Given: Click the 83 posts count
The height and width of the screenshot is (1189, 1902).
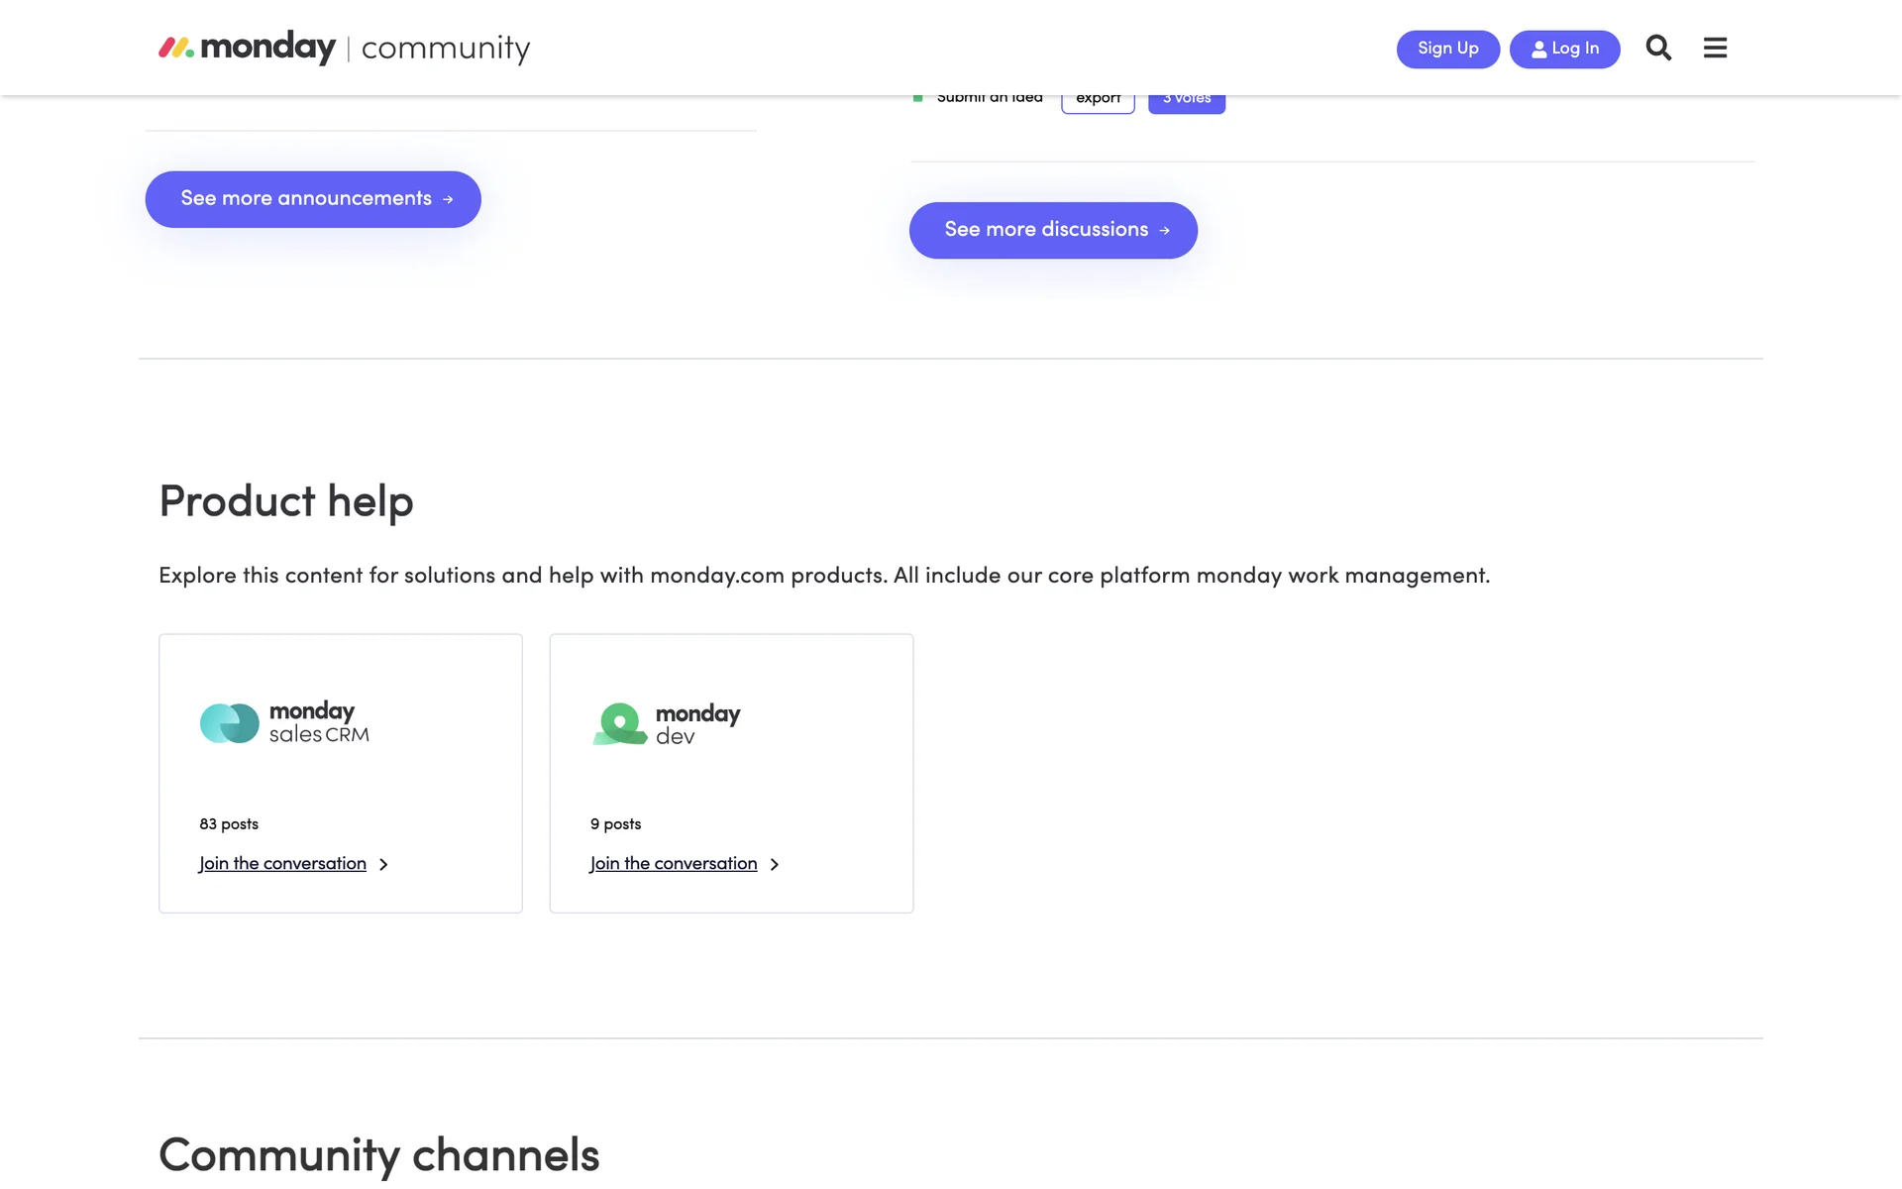Looking at the screenshot, I should coord(229,824).
